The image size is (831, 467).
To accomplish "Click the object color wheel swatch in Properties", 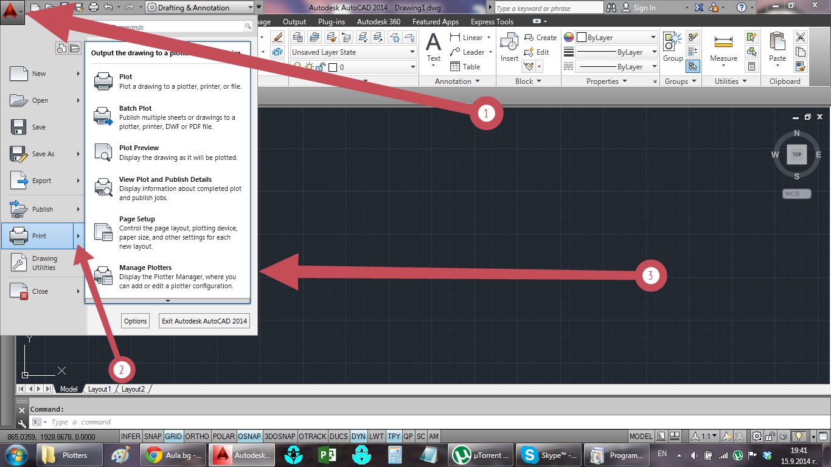I will tap(569, 38).
